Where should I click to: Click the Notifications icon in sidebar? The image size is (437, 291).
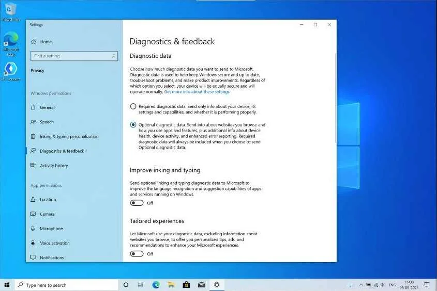coord(33,257)
